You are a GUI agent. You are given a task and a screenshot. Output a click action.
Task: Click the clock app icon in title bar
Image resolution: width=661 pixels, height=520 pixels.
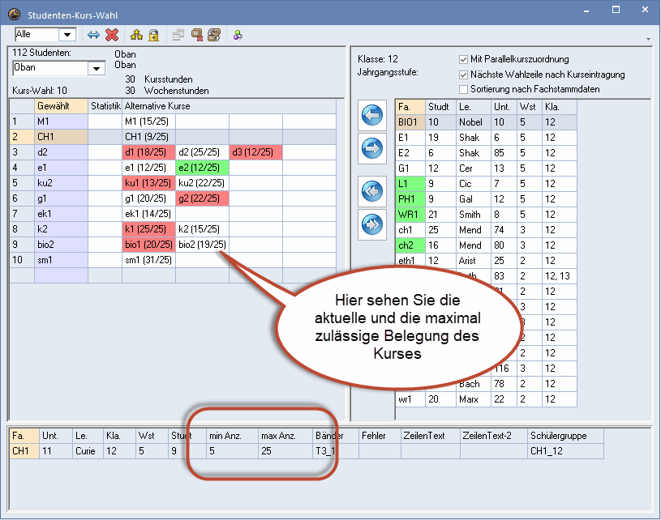point(15,15)
